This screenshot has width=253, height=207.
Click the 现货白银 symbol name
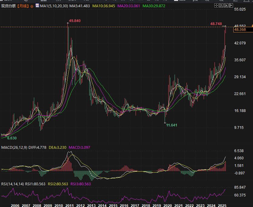click(x=8, y=6)
